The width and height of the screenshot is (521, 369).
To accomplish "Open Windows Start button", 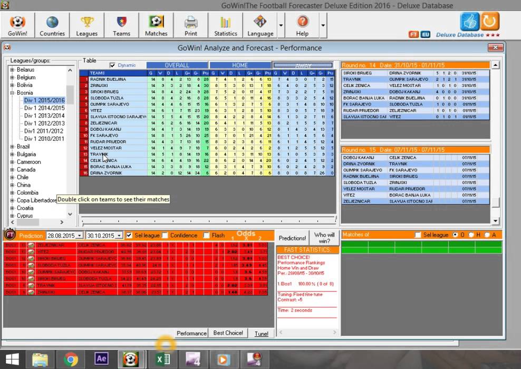I will tap(13, 359).
